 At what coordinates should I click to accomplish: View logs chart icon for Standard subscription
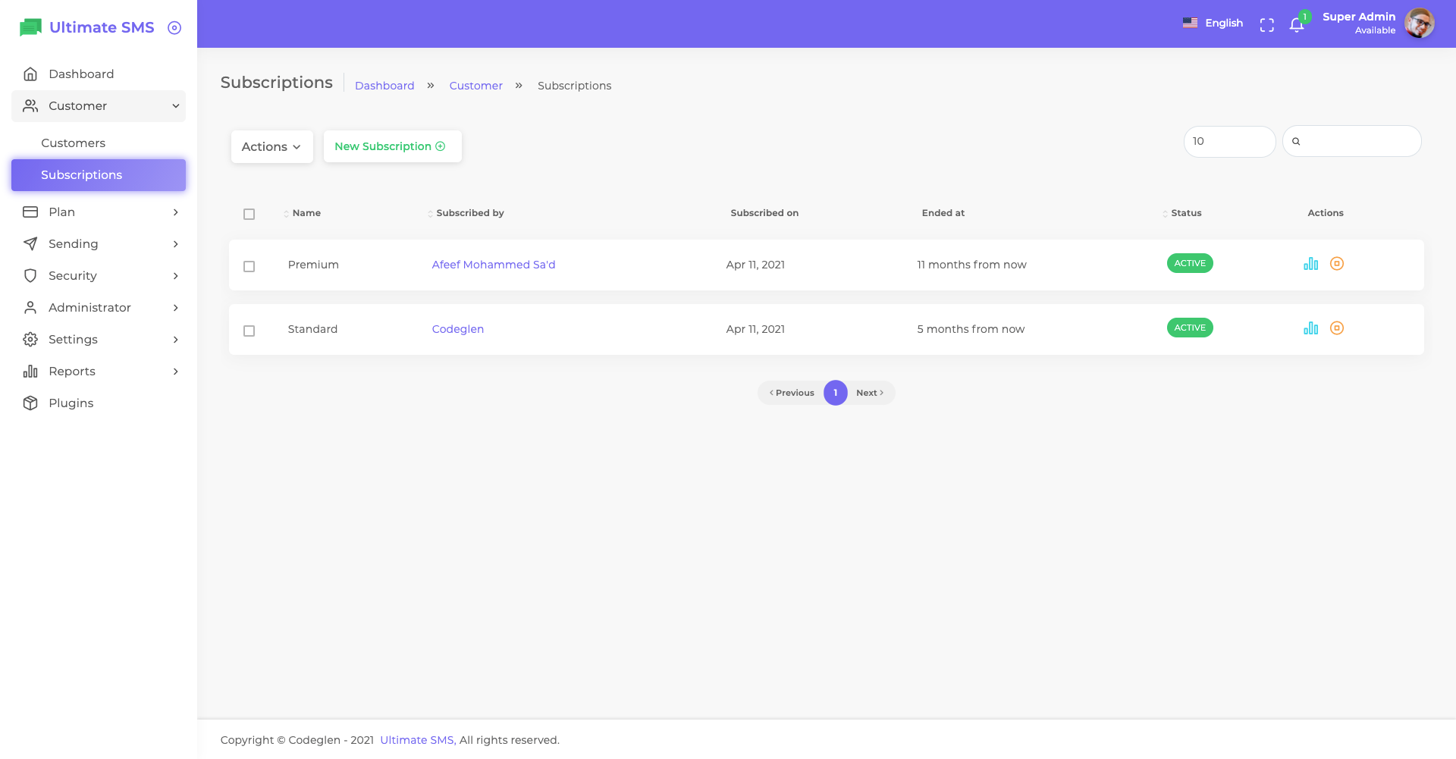tap(1310, 328)
